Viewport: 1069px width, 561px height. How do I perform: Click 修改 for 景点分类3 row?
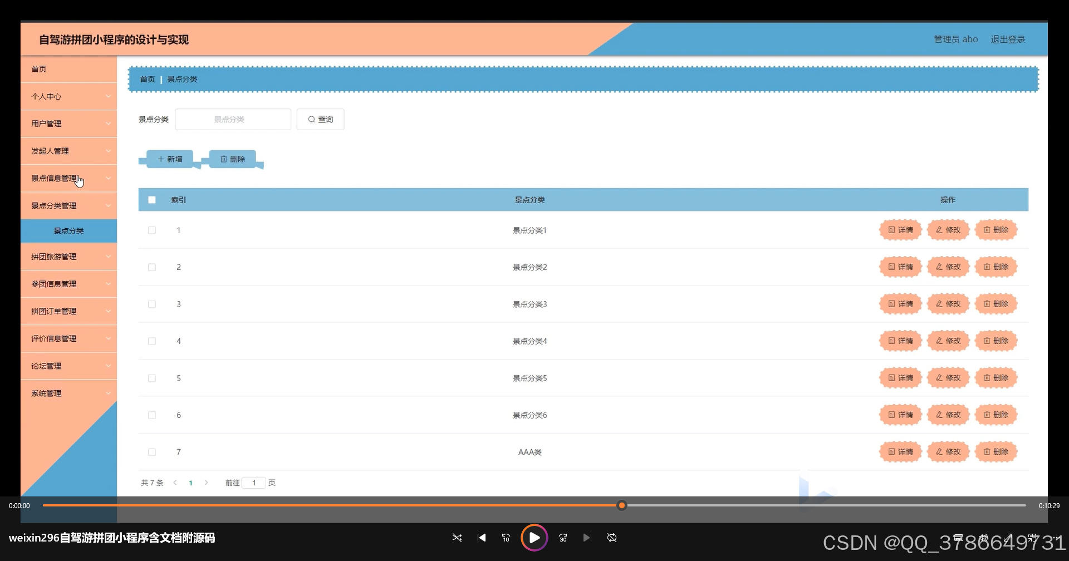tap(948, 304)
